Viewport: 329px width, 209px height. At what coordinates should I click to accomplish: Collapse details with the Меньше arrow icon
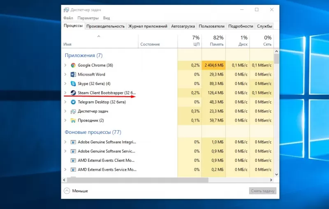click(67, 191)
